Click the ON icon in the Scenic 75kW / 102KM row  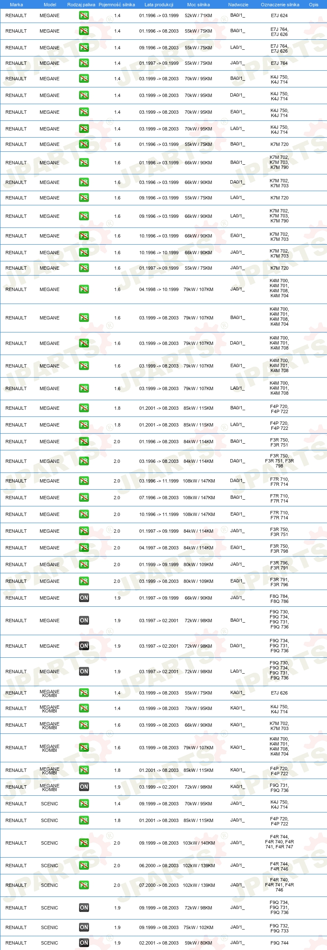coord(84,927)
